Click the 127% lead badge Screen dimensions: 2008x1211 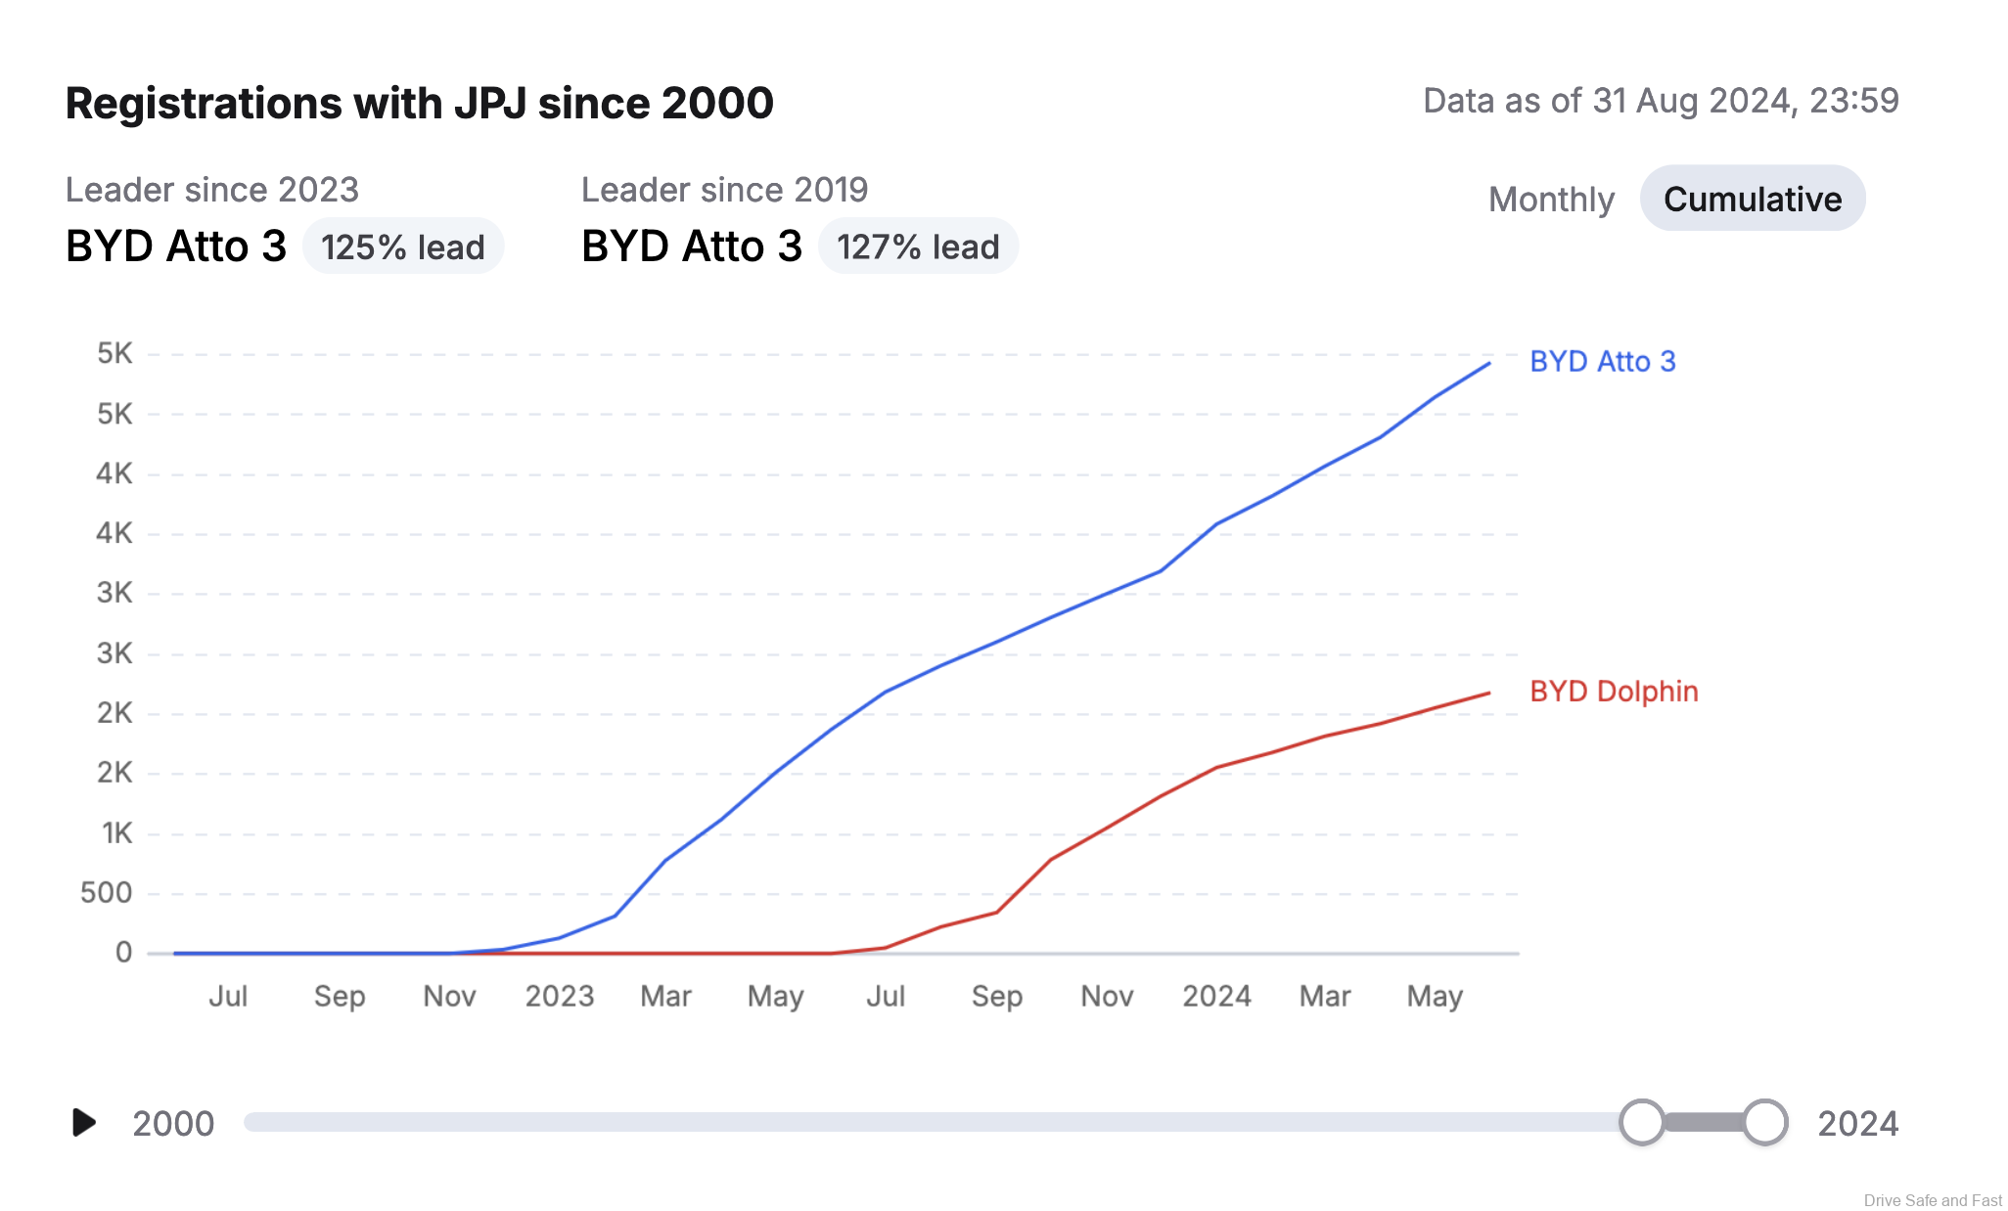[918, 247]
